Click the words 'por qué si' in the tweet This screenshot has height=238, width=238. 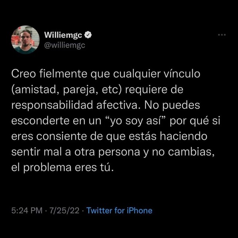(195, 121)
